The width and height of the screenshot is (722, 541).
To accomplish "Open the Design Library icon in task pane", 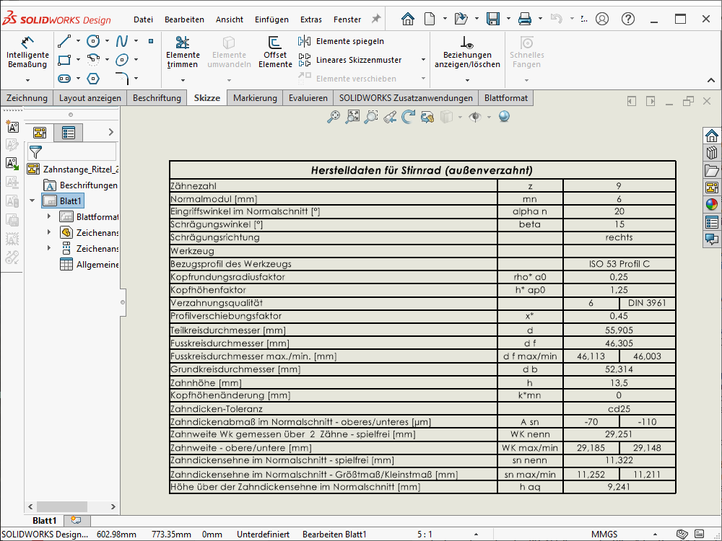I will tap(712, 153).
